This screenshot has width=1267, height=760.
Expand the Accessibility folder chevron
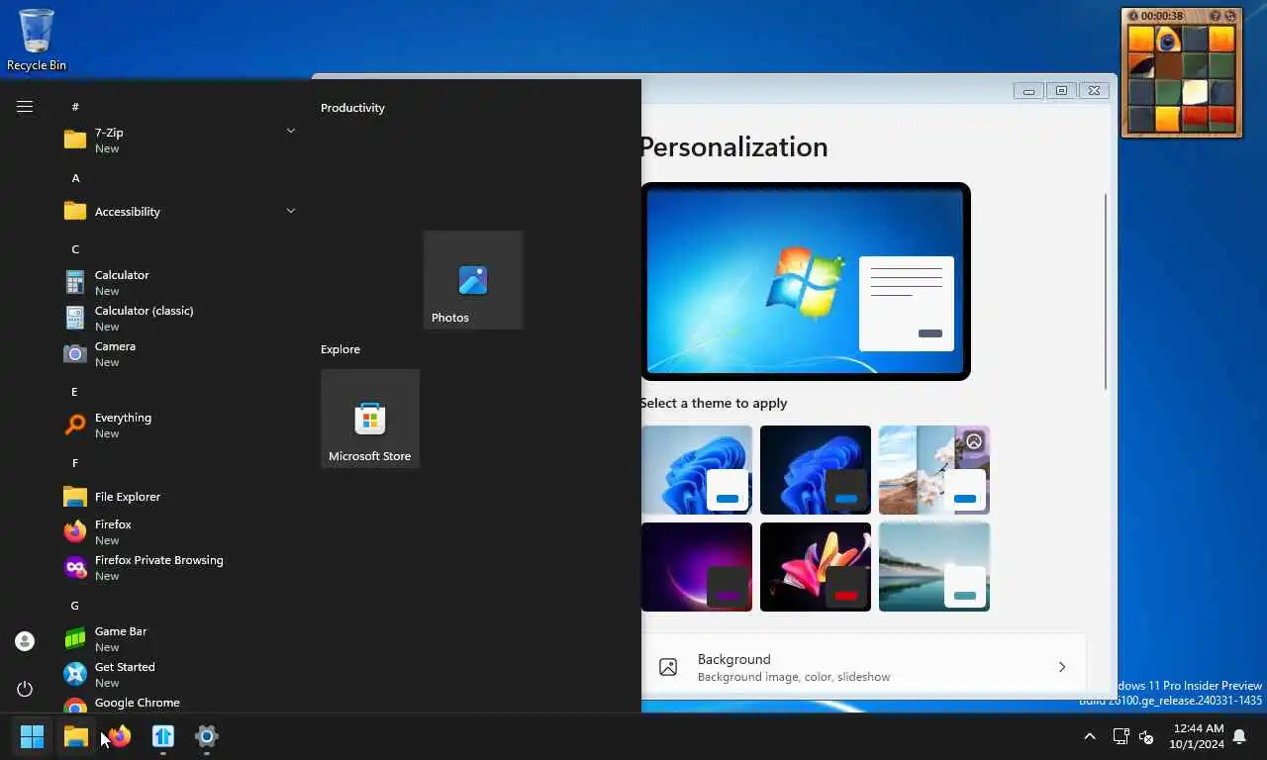click(291, 211)
